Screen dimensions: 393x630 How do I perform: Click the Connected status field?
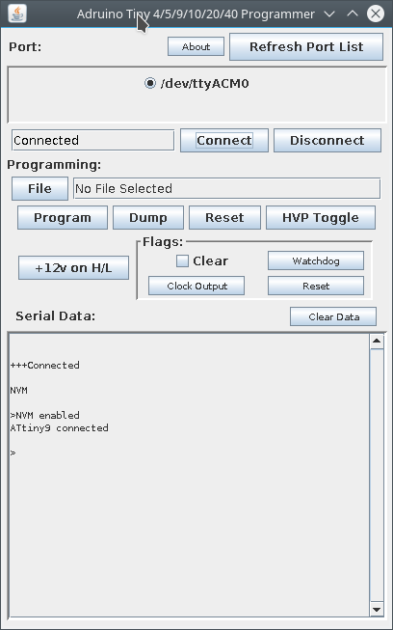(x=92, y=140)
